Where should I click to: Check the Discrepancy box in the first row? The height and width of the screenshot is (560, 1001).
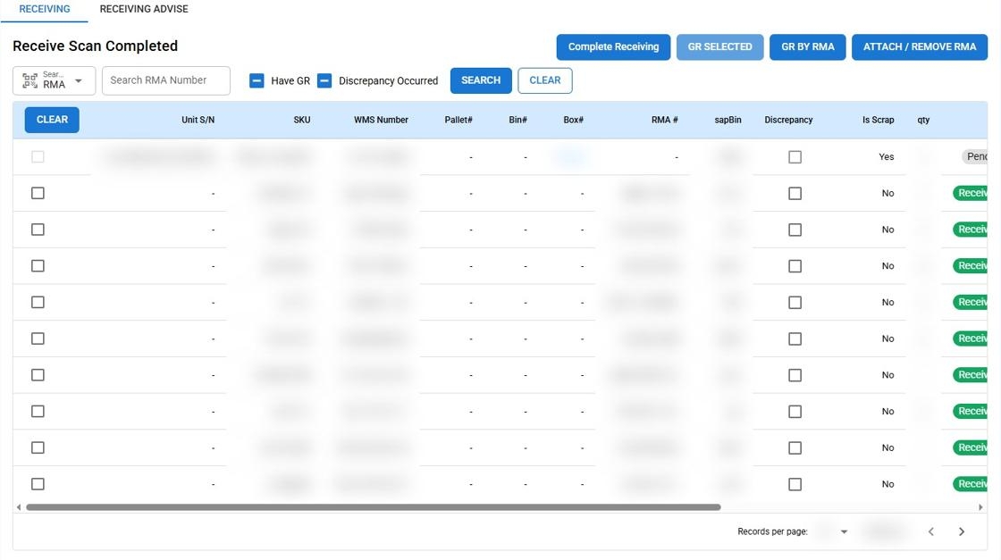(x=795, y=157)
